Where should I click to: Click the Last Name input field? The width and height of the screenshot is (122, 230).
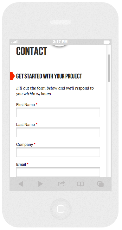[58, 132]
